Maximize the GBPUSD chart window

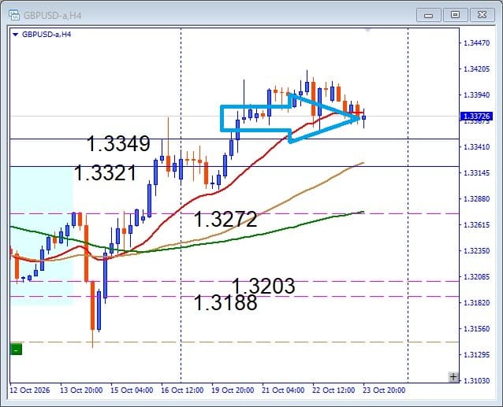tap(455, 15)
